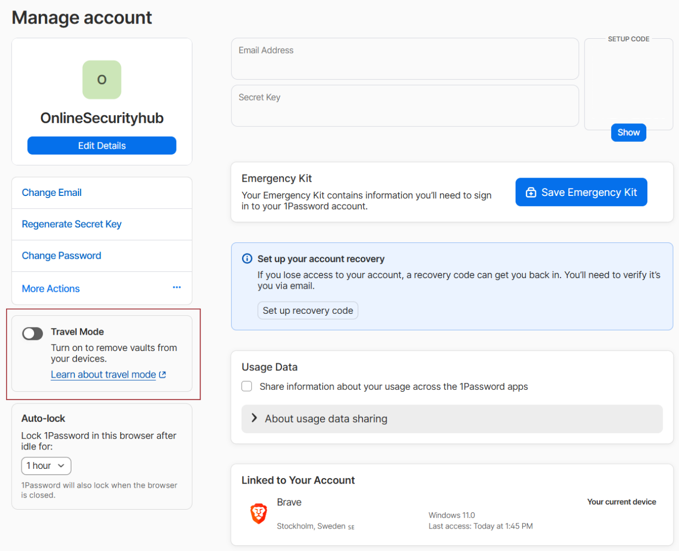Image resolution: width=679 pixels, height=551 pixels.
Task: Open the More Actions menu
Action: pyautogui.click(x=51, y=289)
